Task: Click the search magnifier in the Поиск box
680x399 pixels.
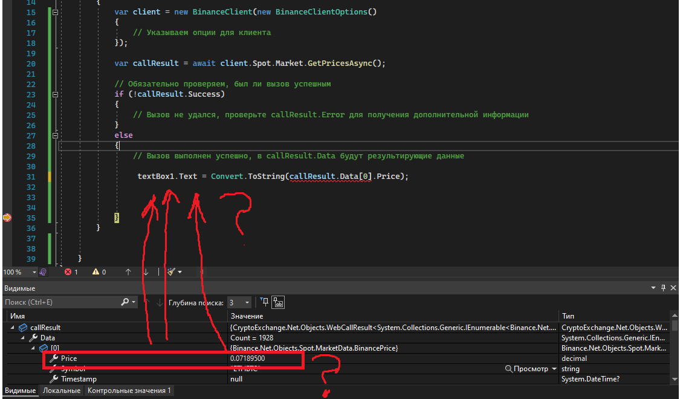Action: 125,301
